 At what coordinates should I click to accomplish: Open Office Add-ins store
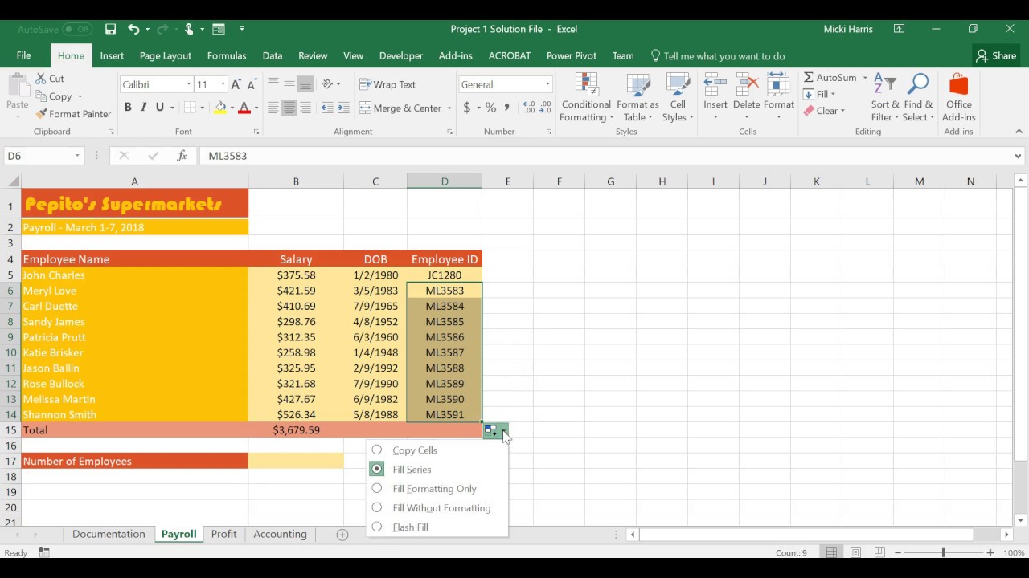click(959, 97)
